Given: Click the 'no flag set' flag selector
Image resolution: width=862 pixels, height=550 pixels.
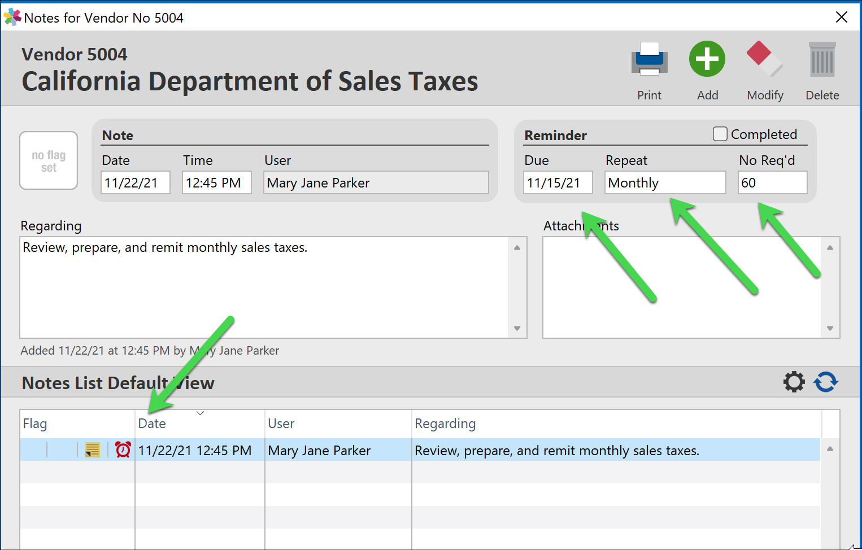Looking at the screenshot, I should (49, 160).
